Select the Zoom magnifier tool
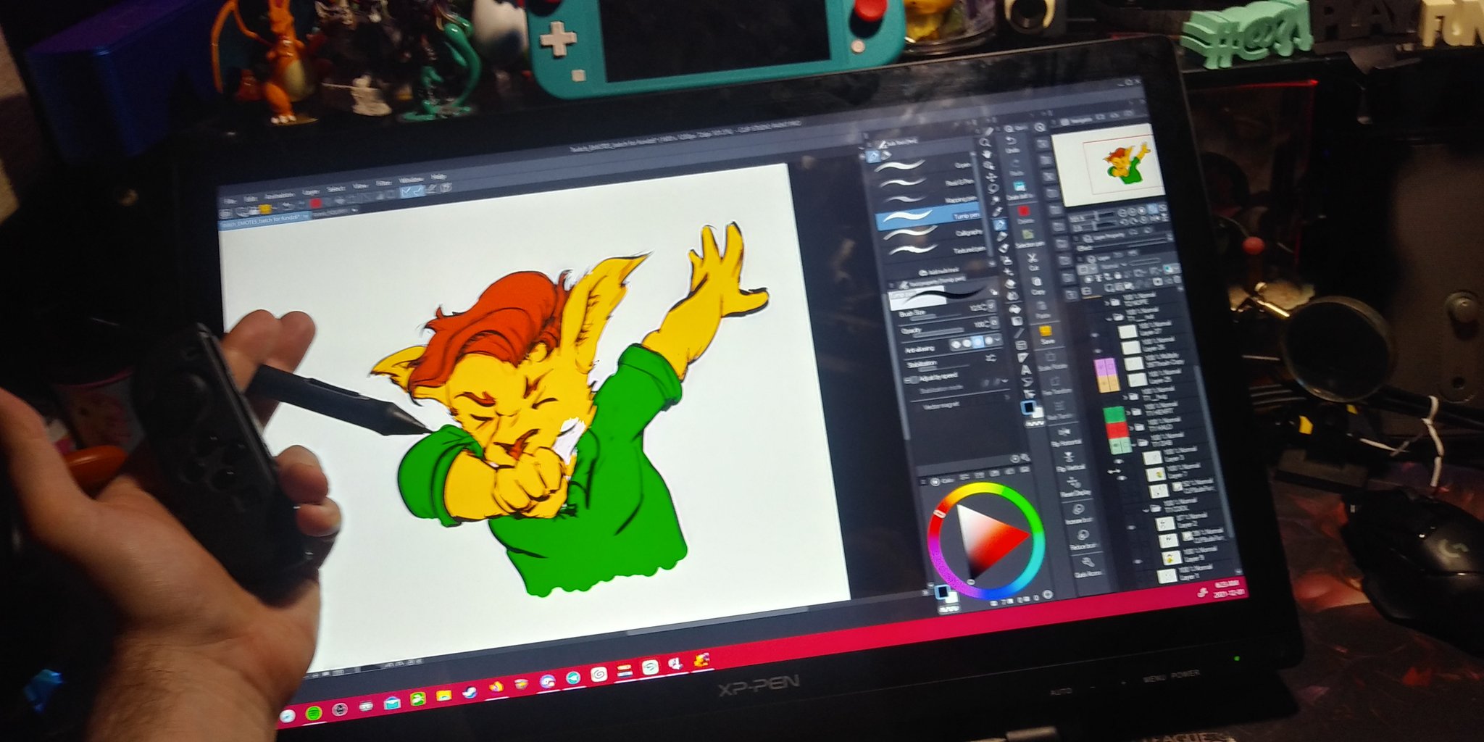1484x742 pixels. (985, 143)
